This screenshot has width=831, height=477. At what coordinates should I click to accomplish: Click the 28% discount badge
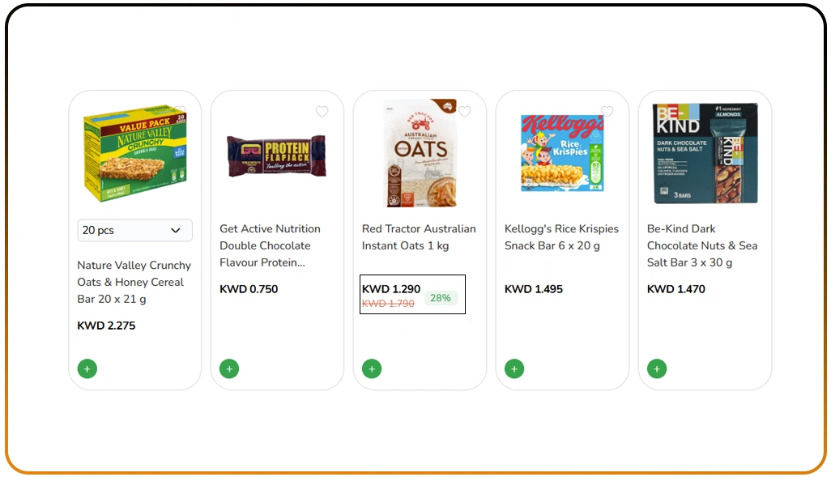[x=441, y=297]
